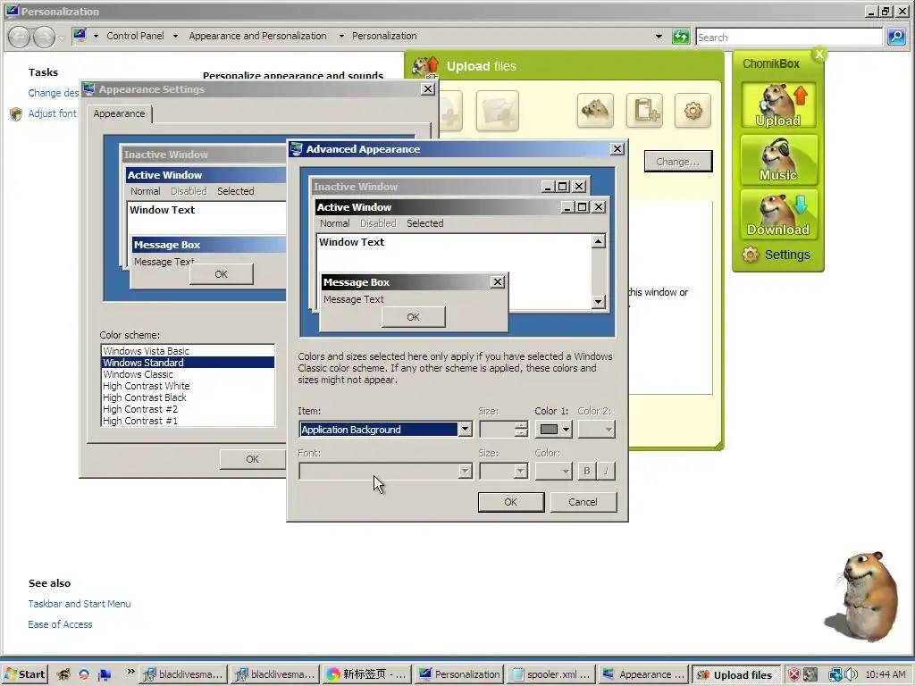Select High Contrast #1 color scheme
Image resolution: width=915 pixels, height=686 pixels.
point(188,422)
